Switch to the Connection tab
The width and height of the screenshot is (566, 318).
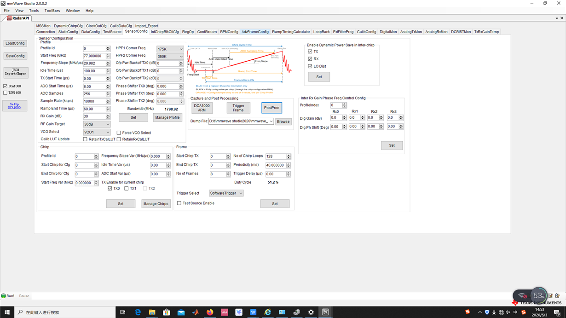click(x=46, y=32)
